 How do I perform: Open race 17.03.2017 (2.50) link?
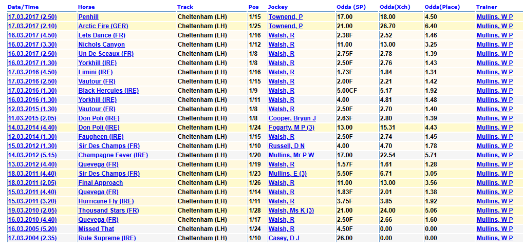point(32,16)
